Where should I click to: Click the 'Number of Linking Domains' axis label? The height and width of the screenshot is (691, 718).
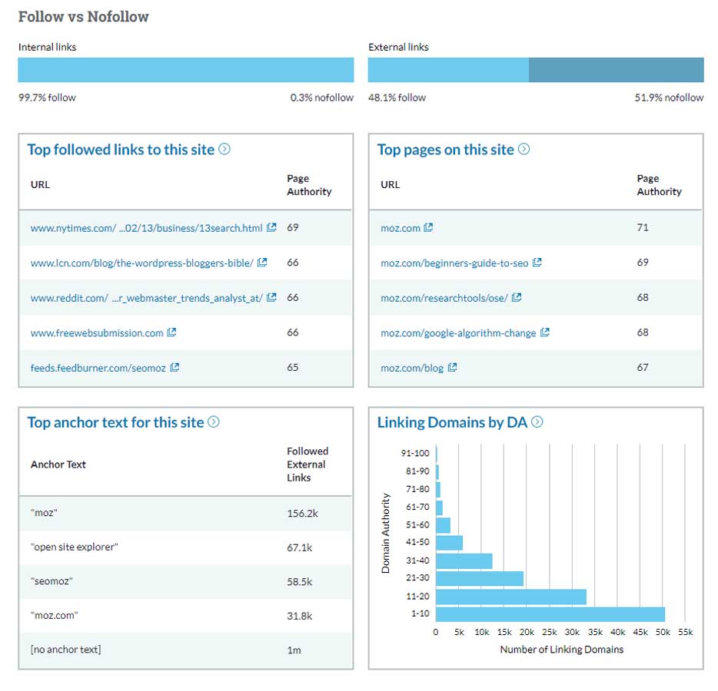(x=562, y=650)
